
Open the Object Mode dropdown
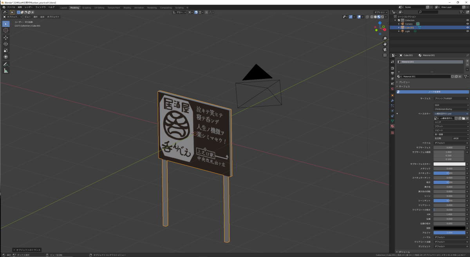coord(13,17)
